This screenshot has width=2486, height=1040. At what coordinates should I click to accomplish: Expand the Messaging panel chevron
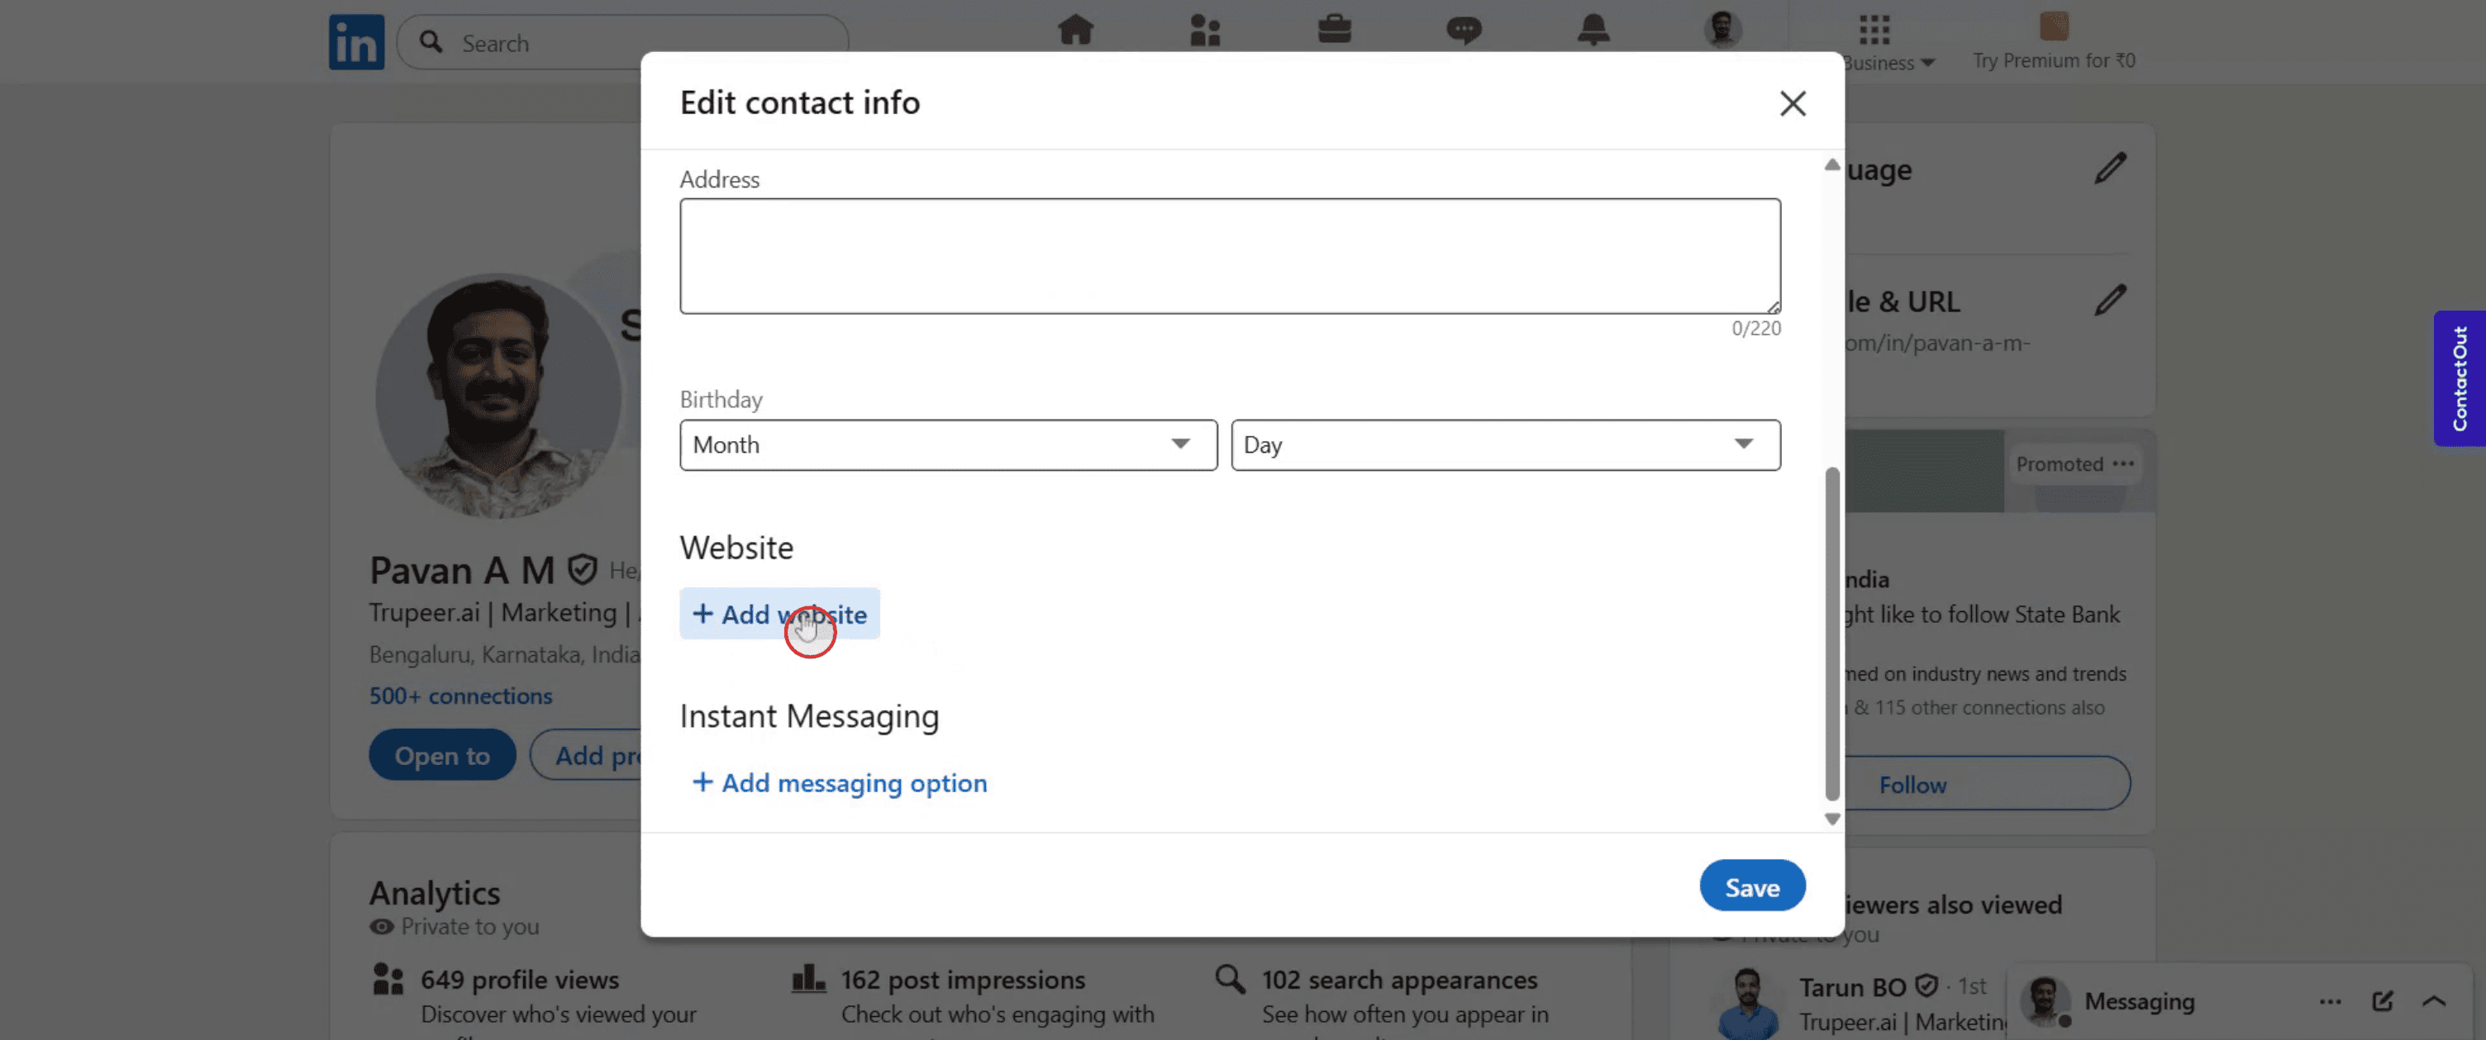2434,1001
